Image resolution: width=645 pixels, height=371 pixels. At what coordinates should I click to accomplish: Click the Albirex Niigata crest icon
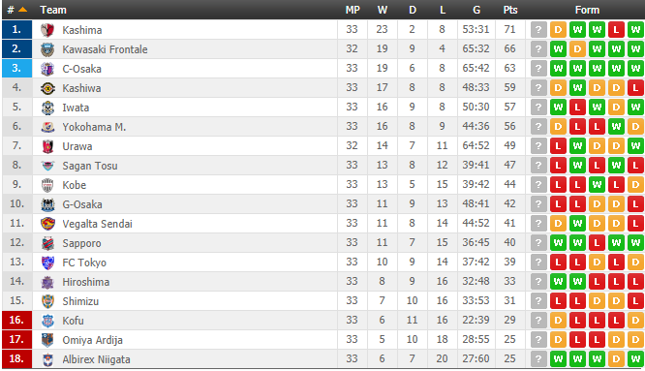click(47, 359)
